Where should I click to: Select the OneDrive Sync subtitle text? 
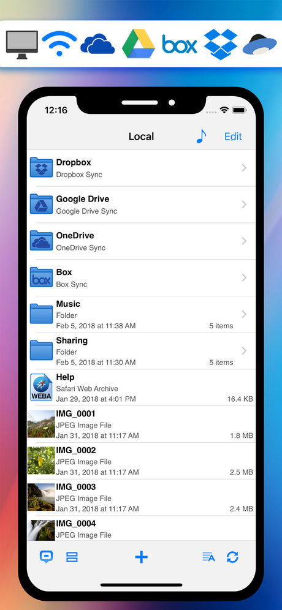(81, 248)
